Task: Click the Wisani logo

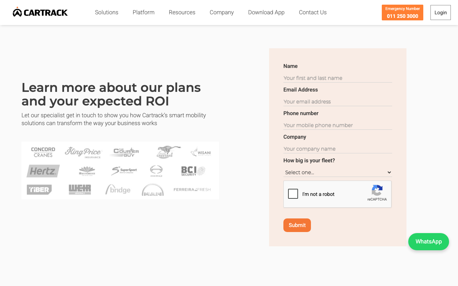Action: (x=201, y=152)
